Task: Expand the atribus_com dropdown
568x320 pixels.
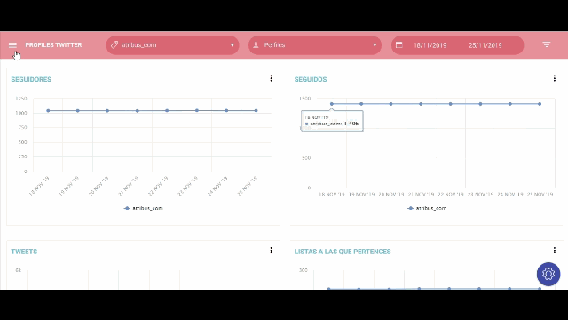Action: pyautogui.click(x=233, y=45)
